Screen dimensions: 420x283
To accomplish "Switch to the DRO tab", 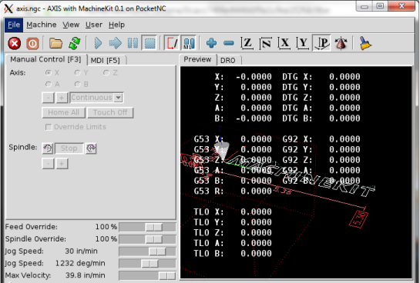I will point(228,61).
